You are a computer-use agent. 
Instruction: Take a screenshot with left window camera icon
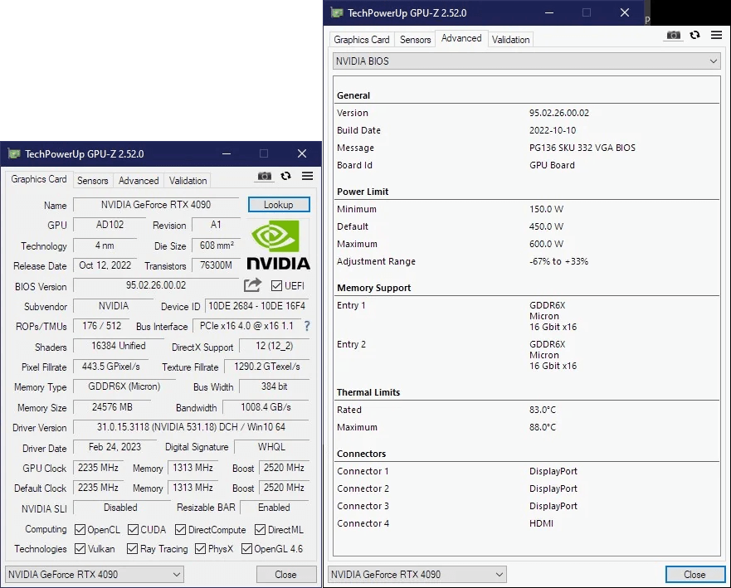click(265, 176)
